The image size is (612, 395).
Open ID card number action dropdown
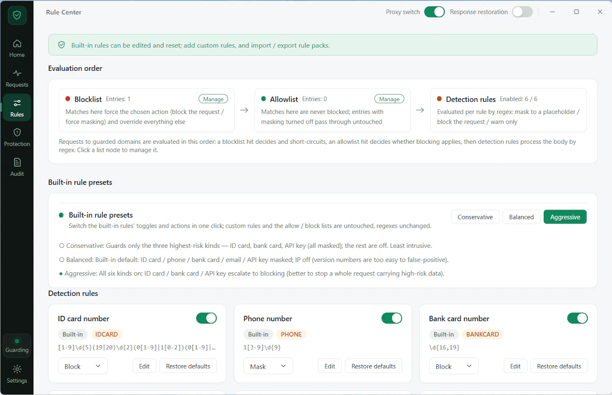point(83,366)
